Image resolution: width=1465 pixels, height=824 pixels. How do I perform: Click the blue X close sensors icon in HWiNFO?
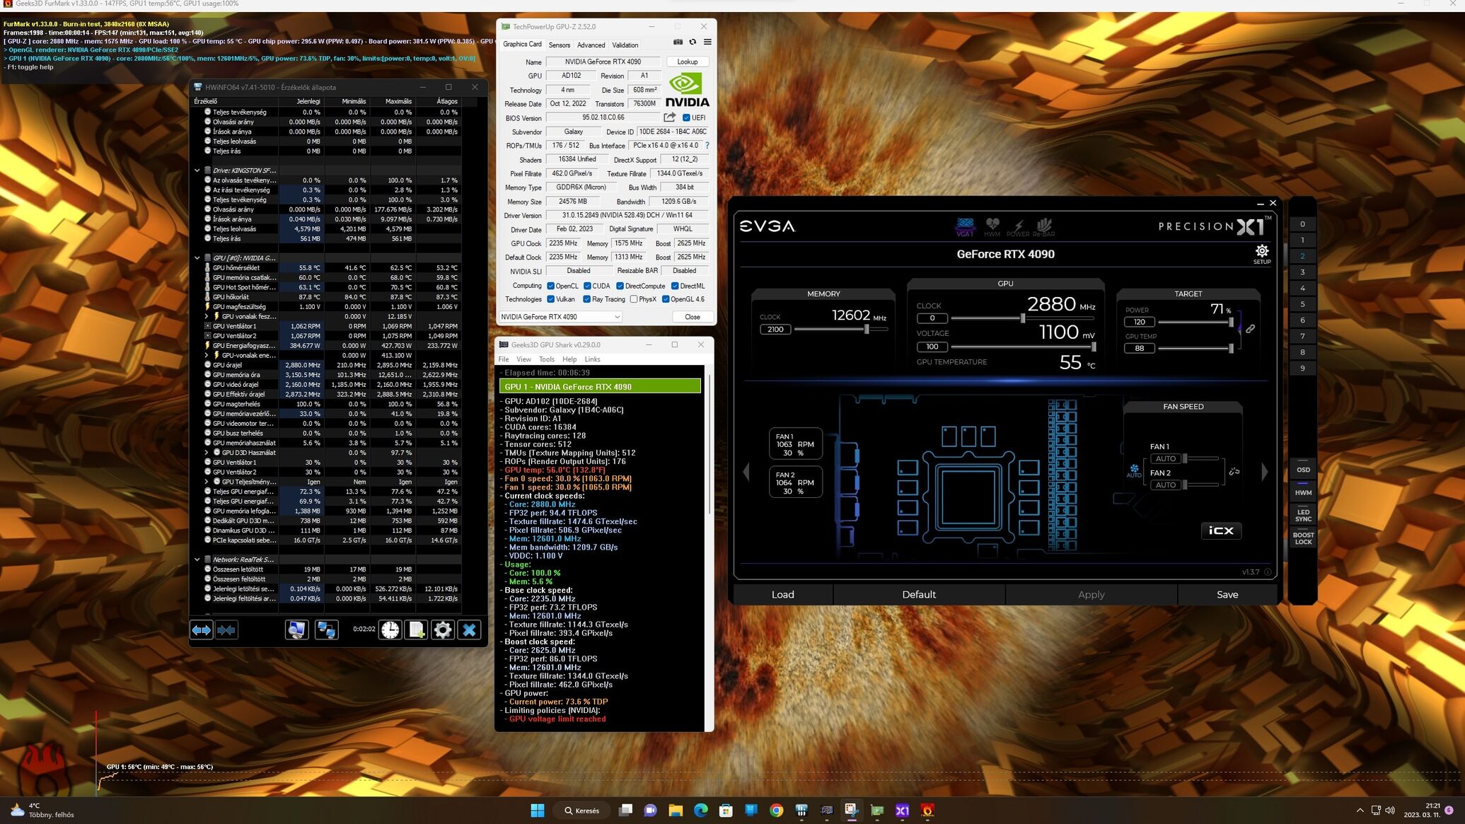point(469,629)
